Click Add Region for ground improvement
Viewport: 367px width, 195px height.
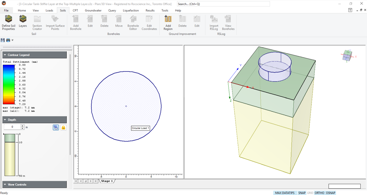168,23
